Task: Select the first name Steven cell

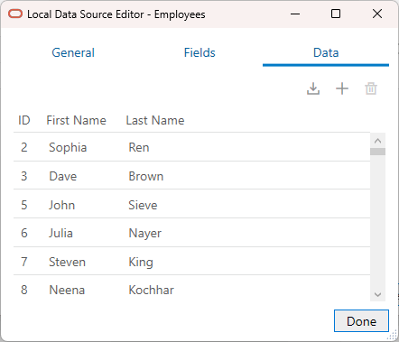Action: tap(67, 262)
